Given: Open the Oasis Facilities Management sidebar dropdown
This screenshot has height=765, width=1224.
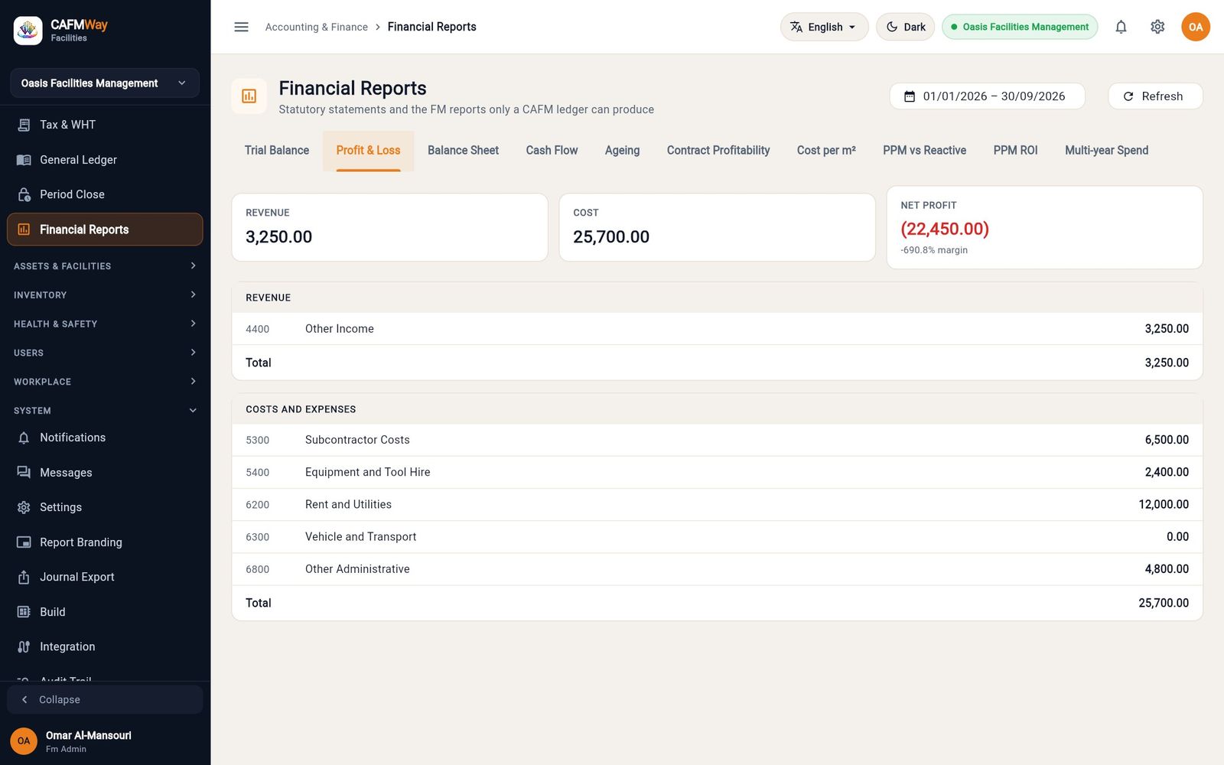Looking at the screenshot, I should 105,83.
